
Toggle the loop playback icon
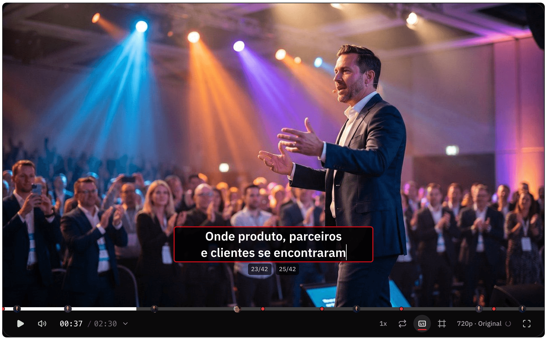click(402, 324)
